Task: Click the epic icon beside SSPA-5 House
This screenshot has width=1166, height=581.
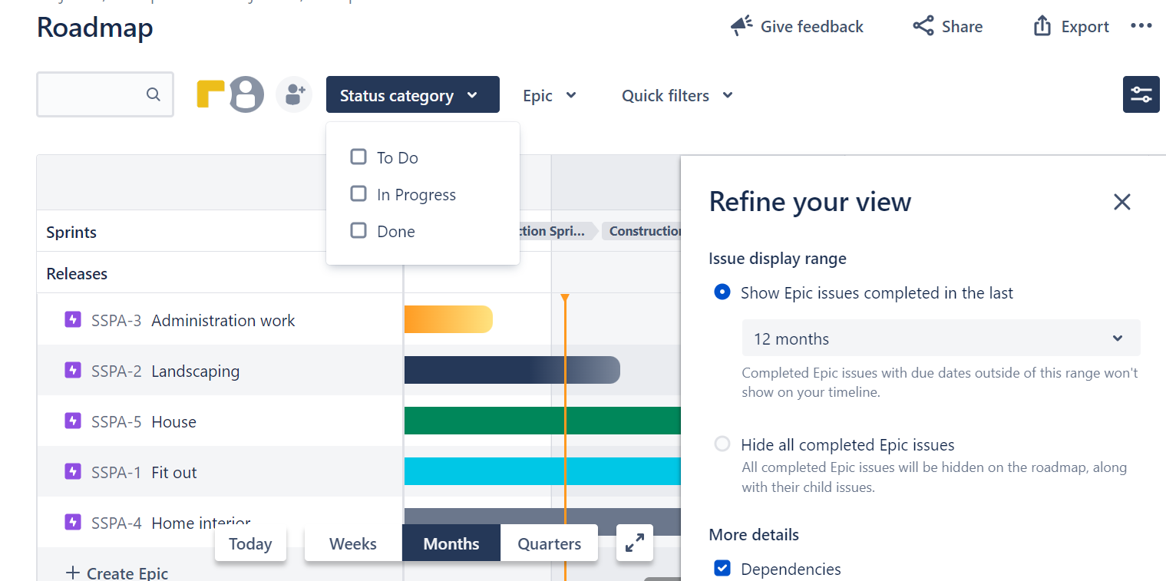Action: (73, 421)
